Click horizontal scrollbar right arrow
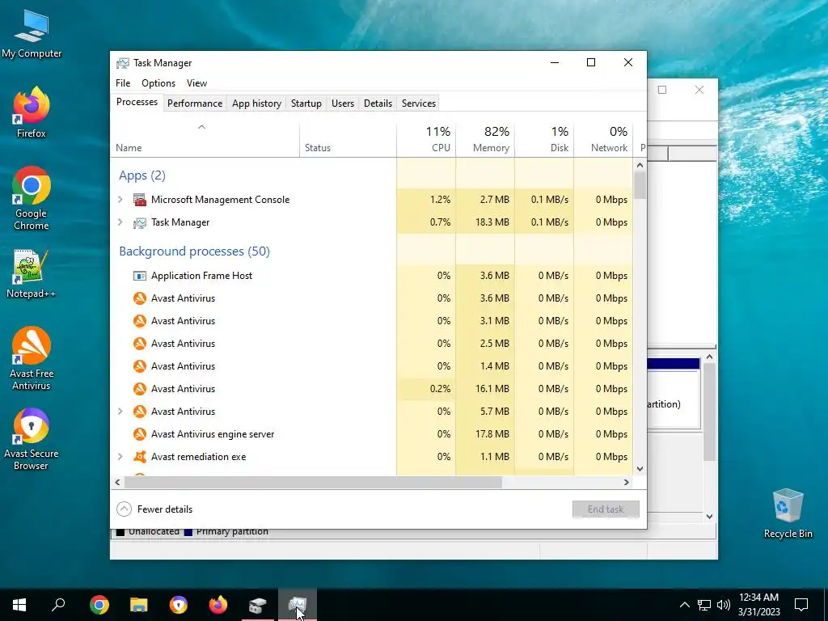The image size is (828, 621). pos(627,482)
